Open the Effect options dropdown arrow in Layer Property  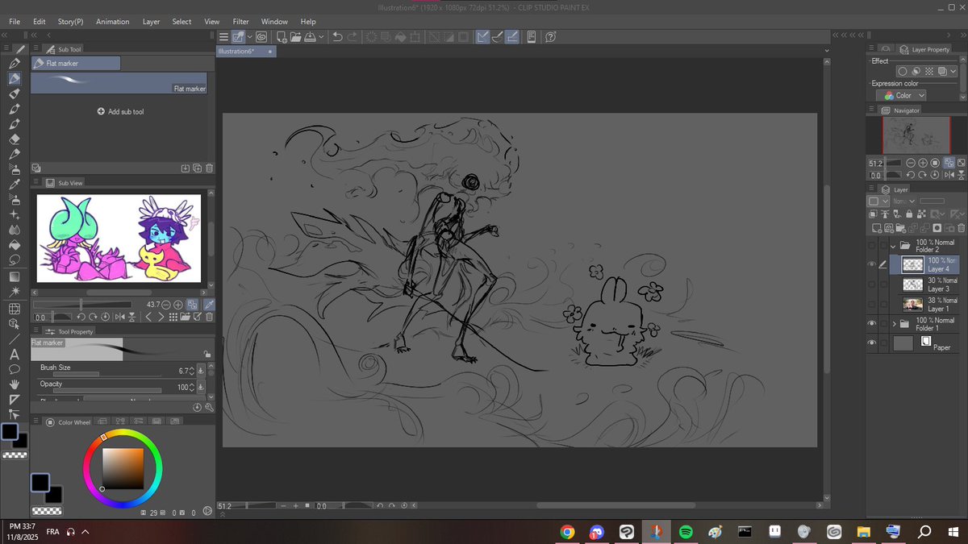[953, 72]
